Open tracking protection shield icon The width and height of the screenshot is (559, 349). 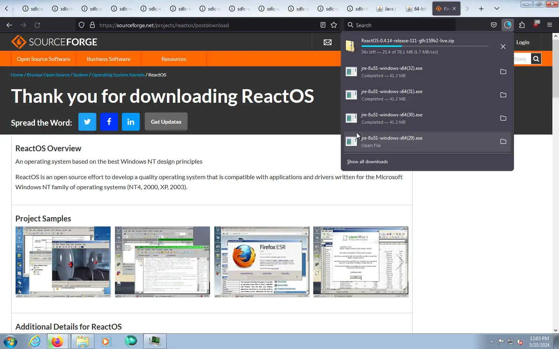pos(82,25)
